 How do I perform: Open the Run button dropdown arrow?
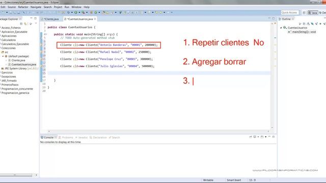[x=79, y=12]
